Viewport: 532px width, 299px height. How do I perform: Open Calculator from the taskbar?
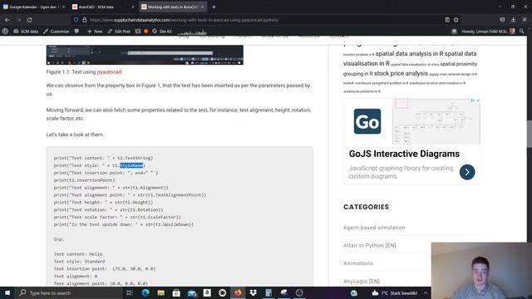(268, 293)
